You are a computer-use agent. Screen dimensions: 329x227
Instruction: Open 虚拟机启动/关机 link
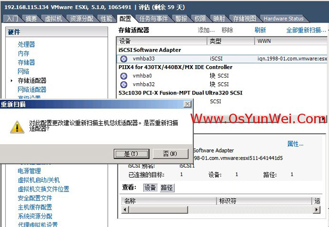pos(39,180)
